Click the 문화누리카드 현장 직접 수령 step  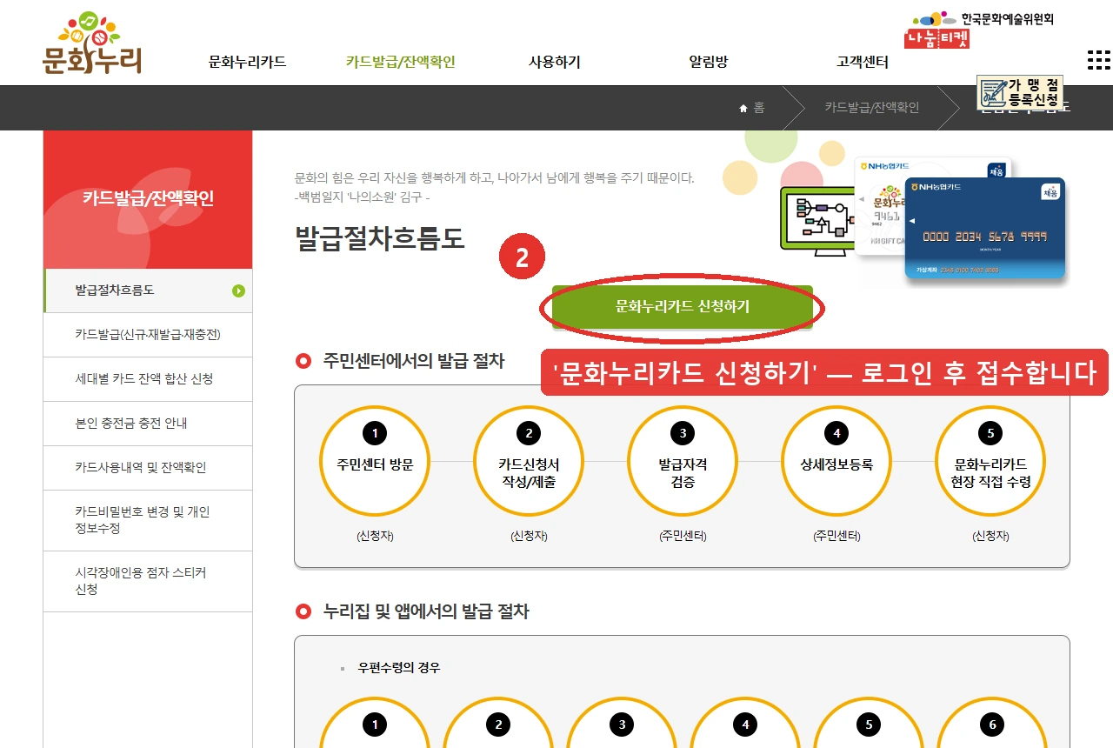point(990,461)
